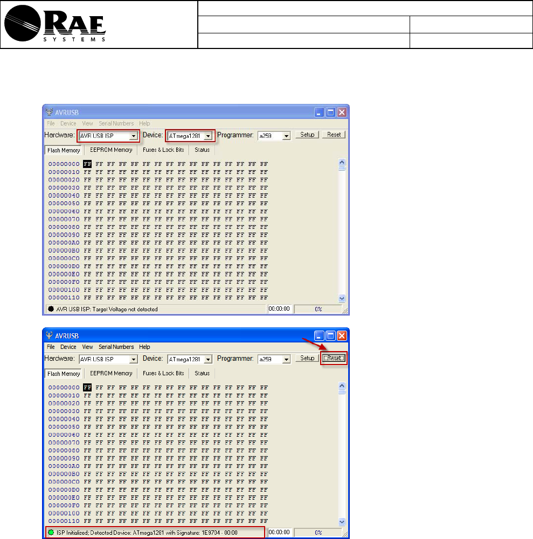This screenshot has width=533, height=539.
Task: Expand Device ATmega1281 dropdown in lower window
Action: [x=208, y=360]
